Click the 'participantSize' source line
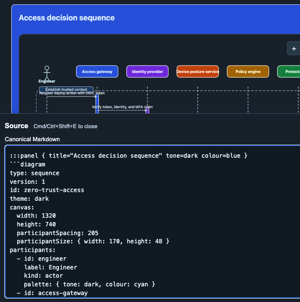The width and height of the screenshot is (300, 302). click(93, 241)
